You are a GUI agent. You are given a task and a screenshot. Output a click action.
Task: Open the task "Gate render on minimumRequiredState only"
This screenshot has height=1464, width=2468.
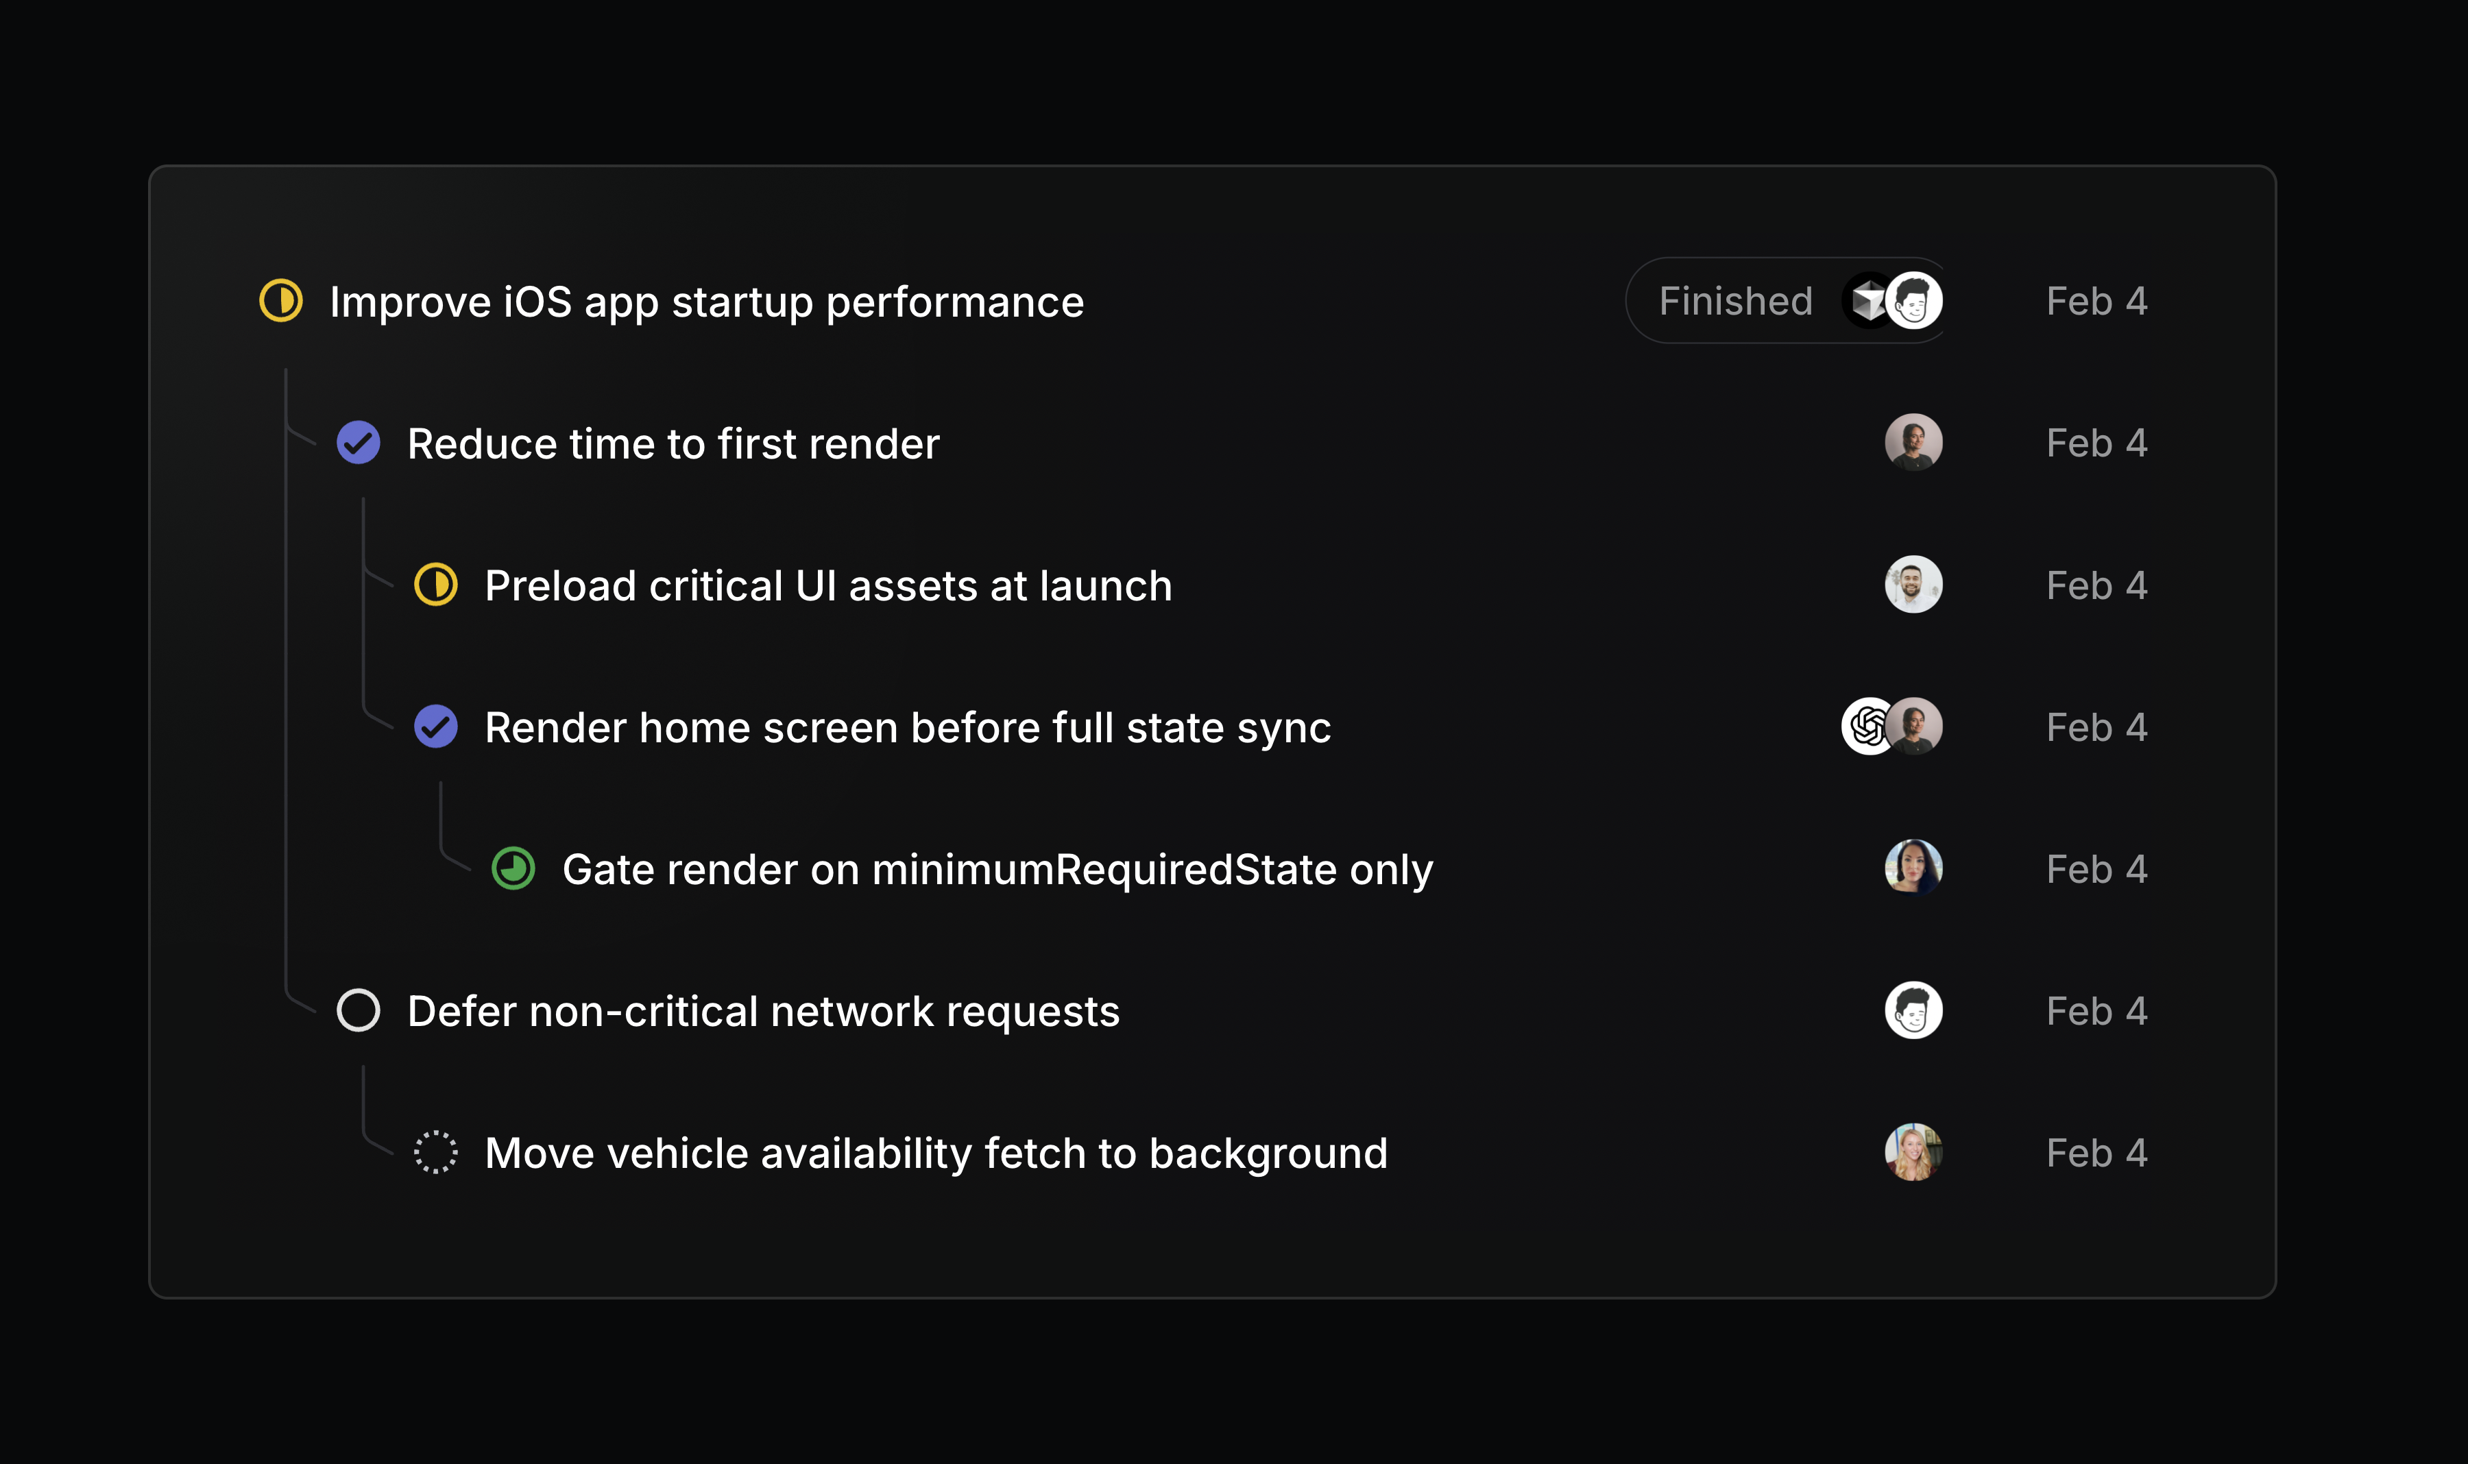(x=997, y=869)
